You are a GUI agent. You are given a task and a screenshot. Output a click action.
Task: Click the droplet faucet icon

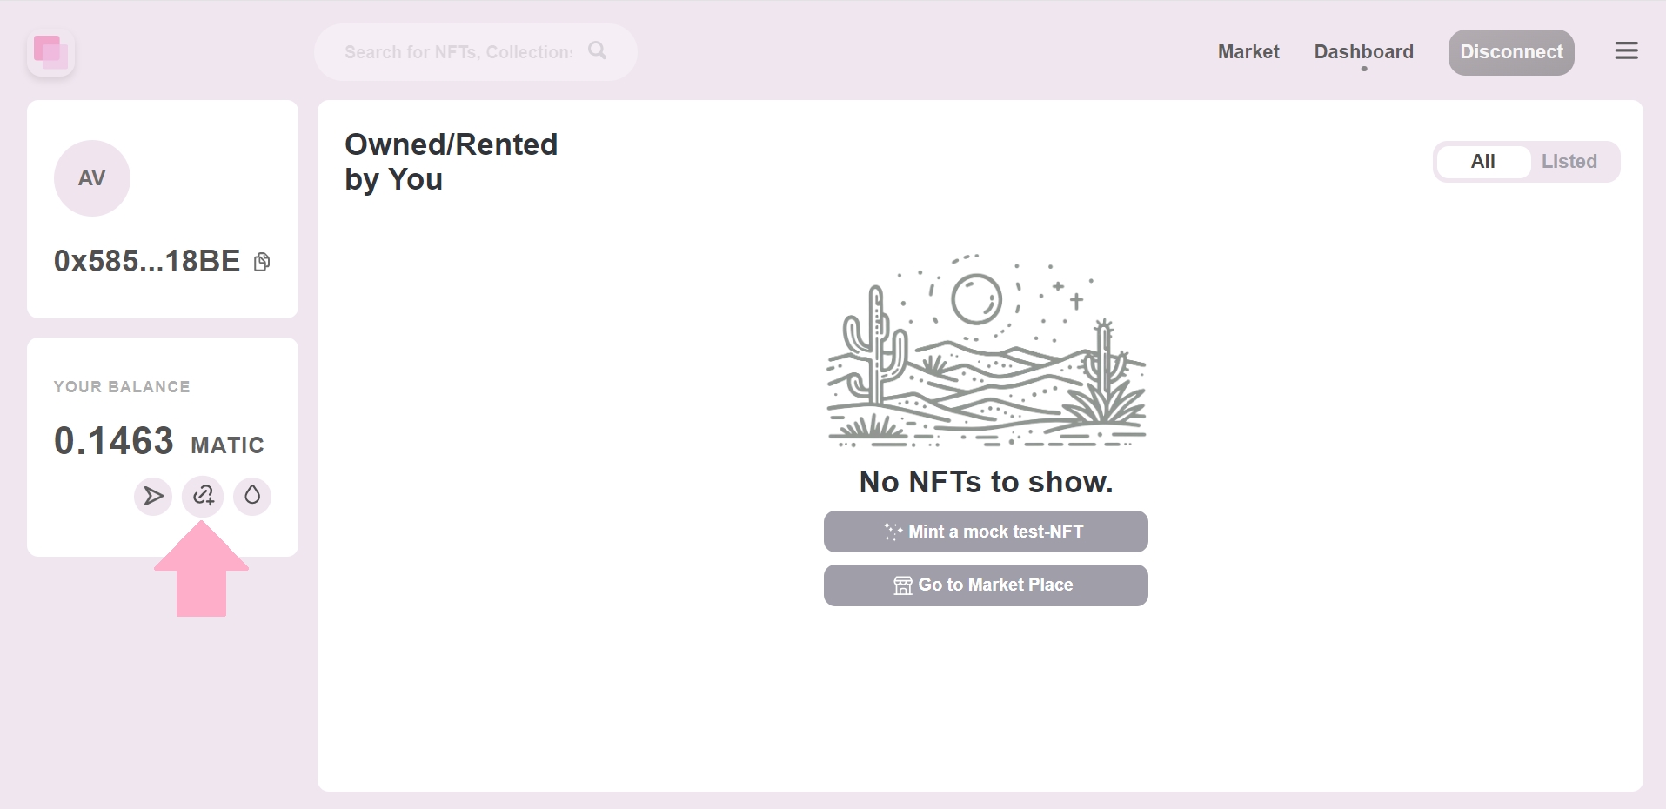coord(252,496)
